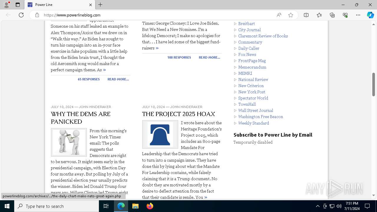This screenshot has height=212, width=377.
Task: Open Spectator World sidebar link
Action: coord(253,98)
